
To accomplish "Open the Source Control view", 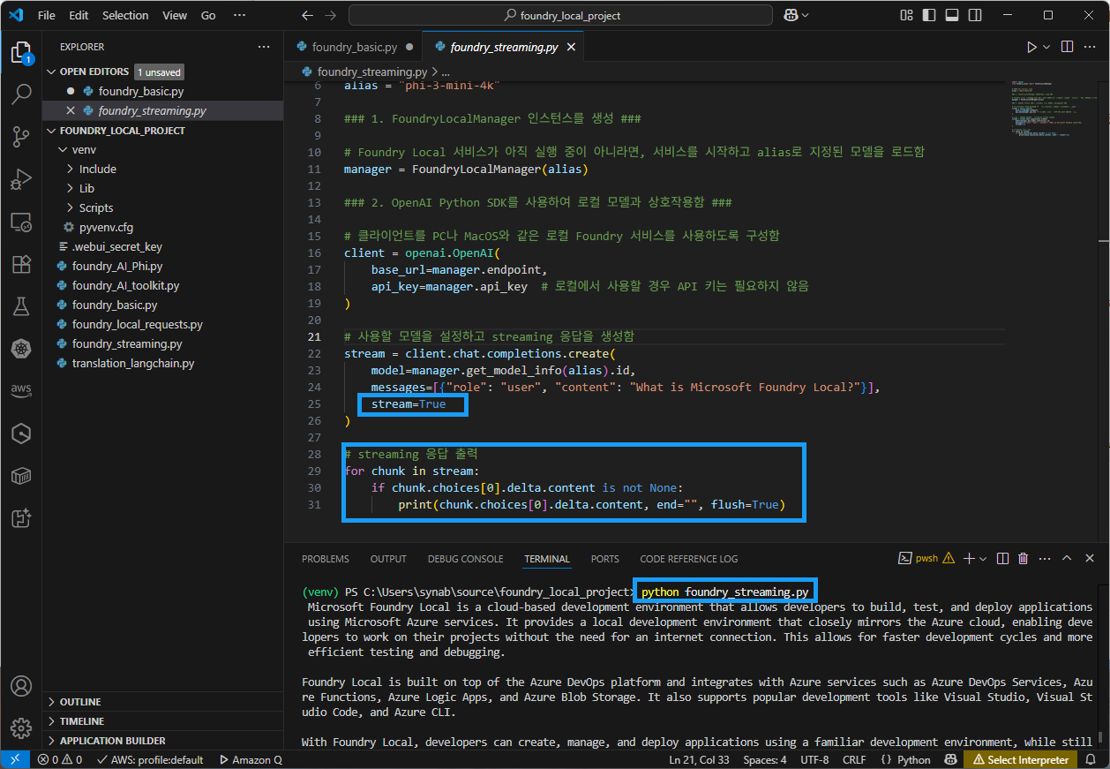I will [x=21, y=137].
